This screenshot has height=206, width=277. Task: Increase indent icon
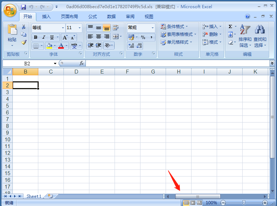(x=99, y=45)
